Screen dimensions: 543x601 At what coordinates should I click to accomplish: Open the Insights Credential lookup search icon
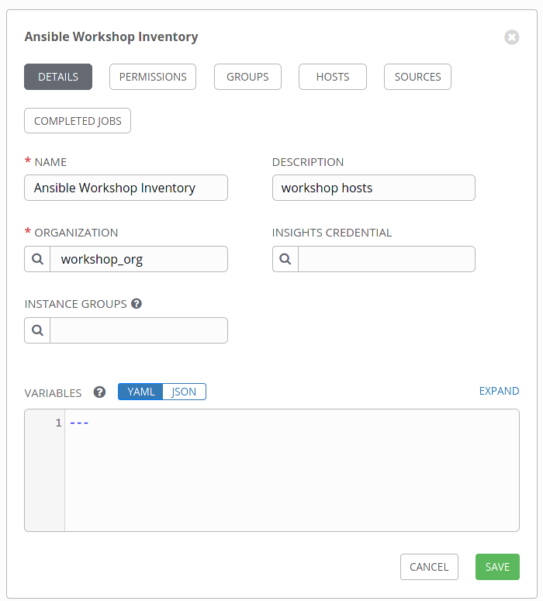[285, 259]
